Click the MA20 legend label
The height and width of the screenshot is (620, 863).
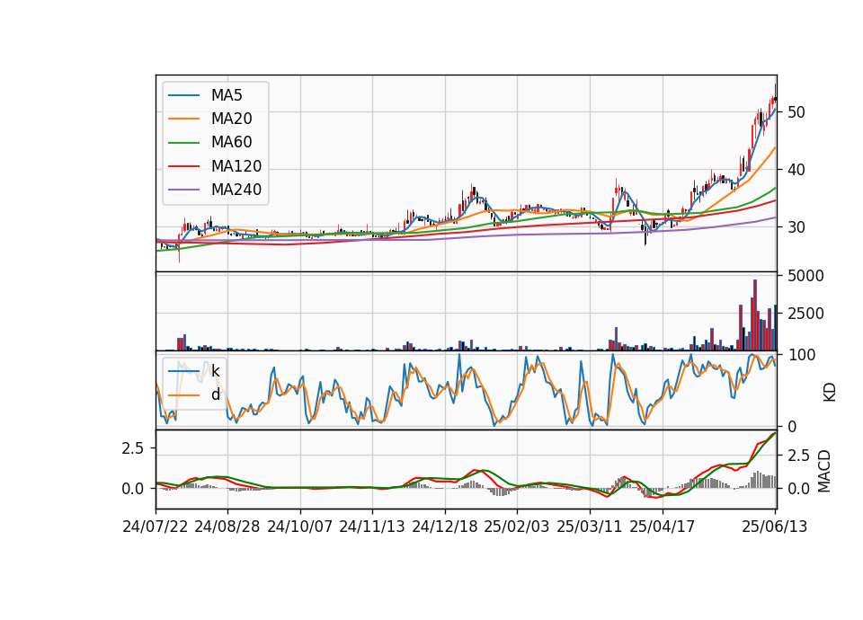click(231, 119)
